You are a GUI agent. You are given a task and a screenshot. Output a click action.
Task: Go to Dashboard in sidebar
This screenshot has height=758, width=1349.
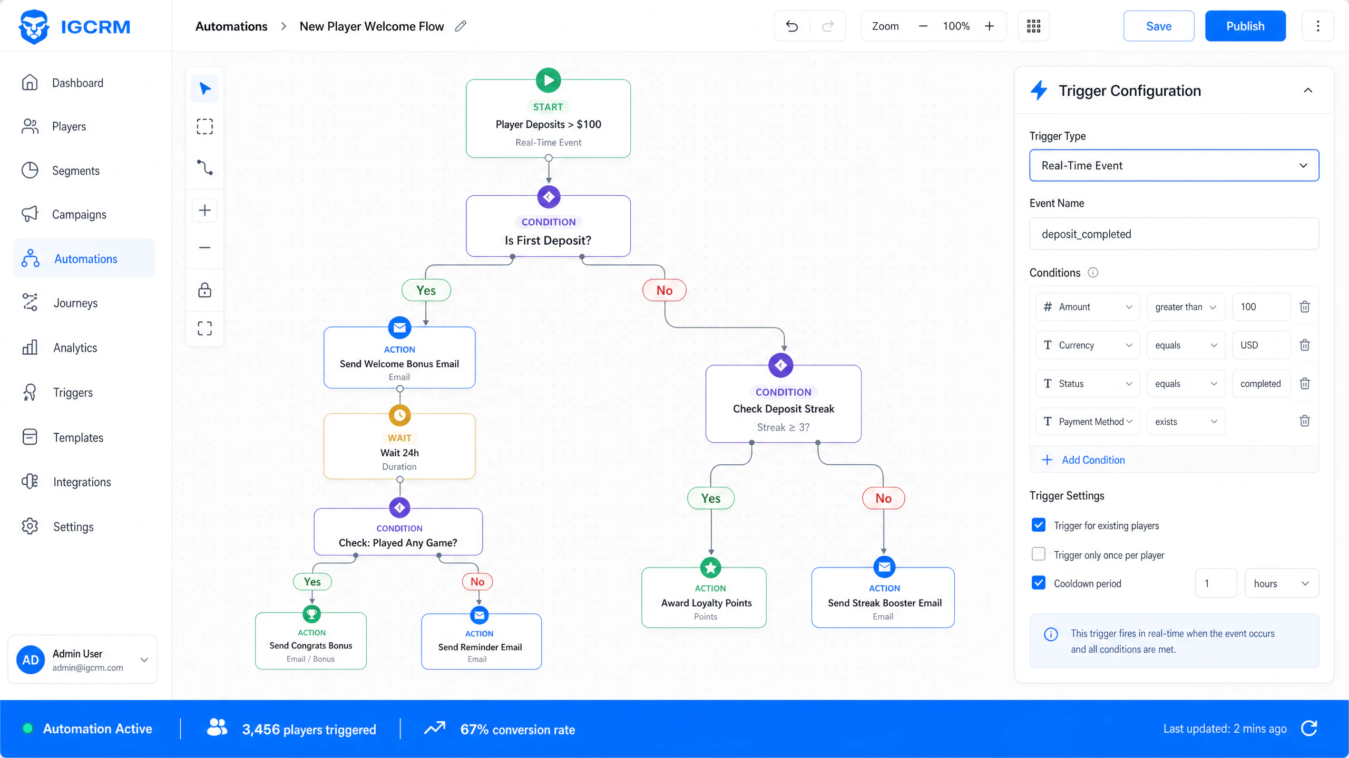coord(84,83)
